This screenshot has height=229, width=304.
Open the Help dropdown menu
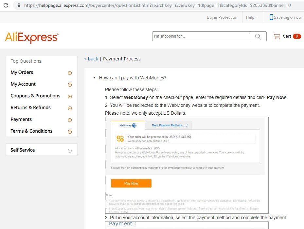252,17
